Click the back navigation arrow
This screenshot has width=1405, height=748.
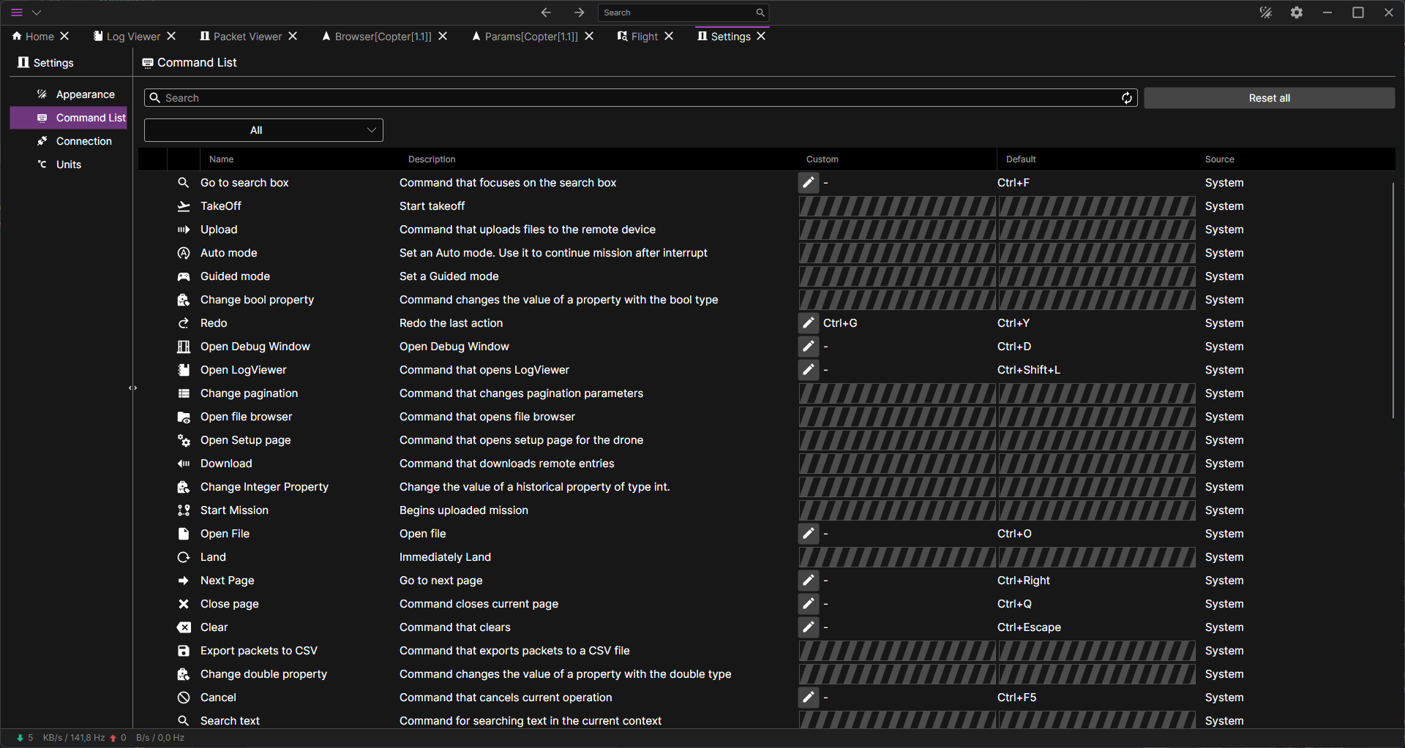click(x=546, y=12)
